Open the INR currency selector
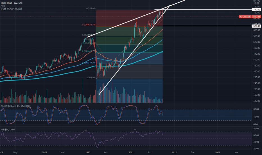 (257, 3)
